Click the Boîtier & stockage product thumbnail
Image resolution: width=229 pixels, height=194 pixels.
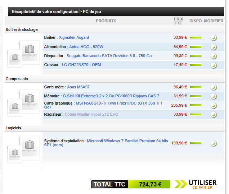pyautogui.click(x=23, y=54)
